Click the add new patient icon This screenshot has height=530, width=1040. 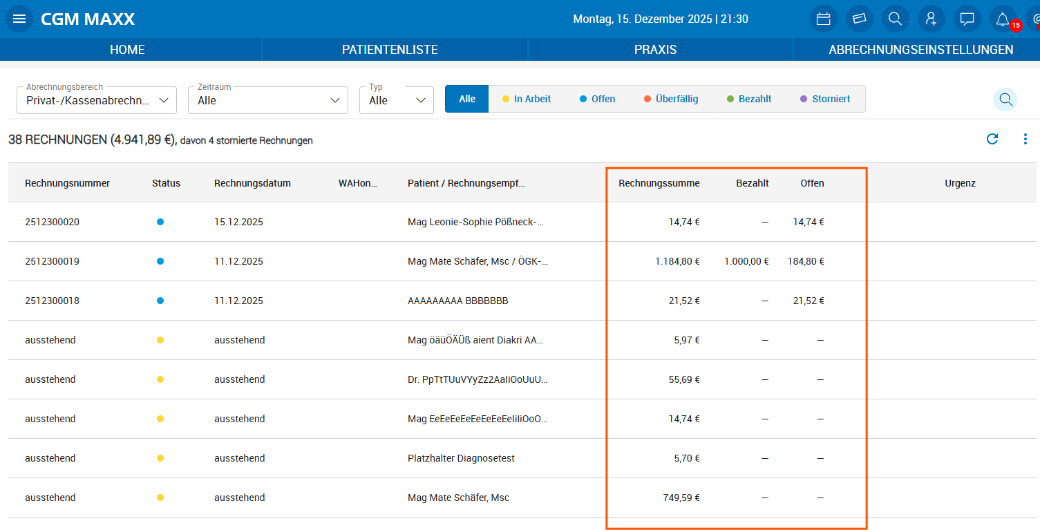[932, 19]
